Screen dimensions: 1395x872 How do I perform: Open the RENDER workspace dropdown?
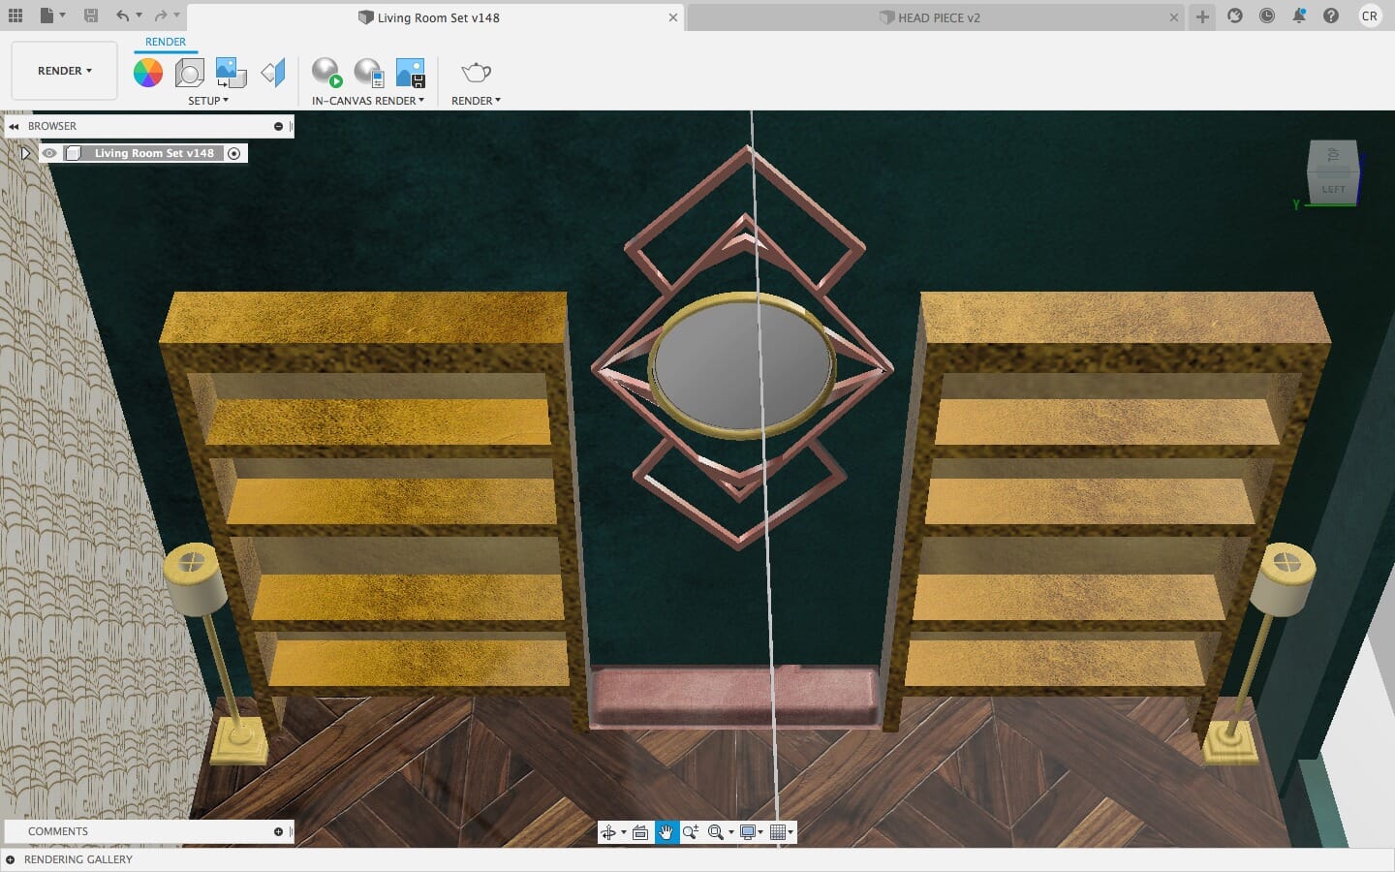pyautogui.click(x=64, y=71)
